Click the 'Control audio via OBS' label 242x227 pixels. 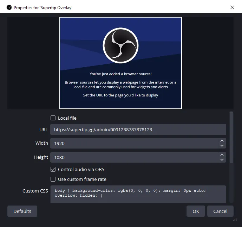(81, 170)
